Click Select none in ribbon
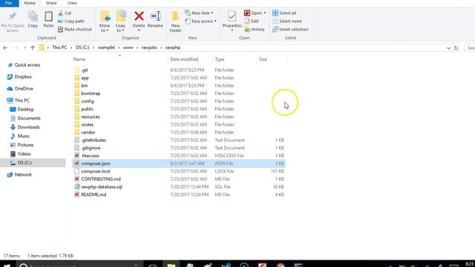 [287, 22]
